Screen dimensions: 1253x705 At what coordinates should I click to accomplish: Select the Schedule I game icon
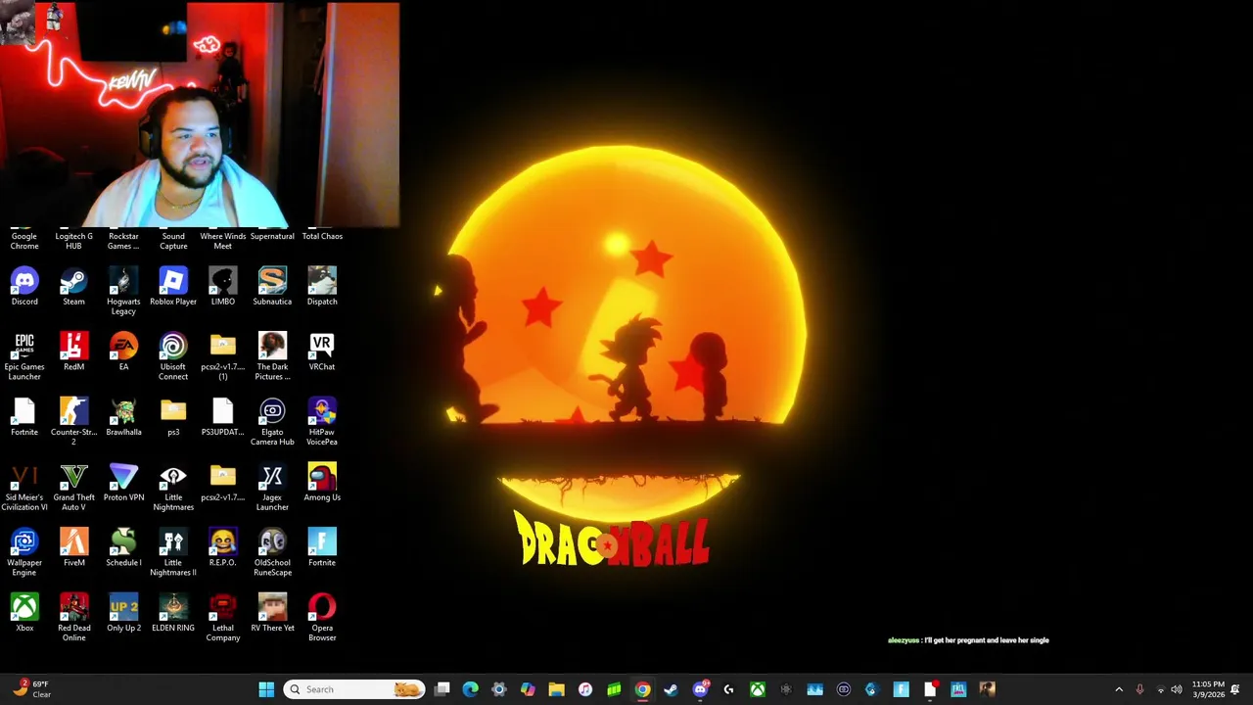(123, 547)
